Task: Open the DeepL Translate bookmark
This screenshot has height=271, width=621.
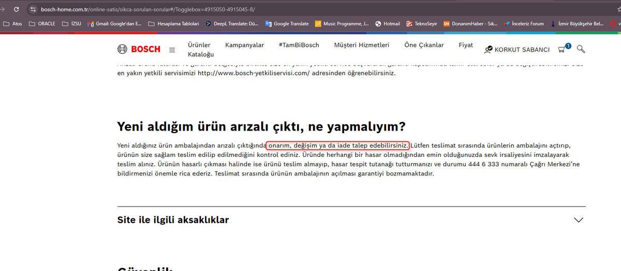Action: point(232,24)
